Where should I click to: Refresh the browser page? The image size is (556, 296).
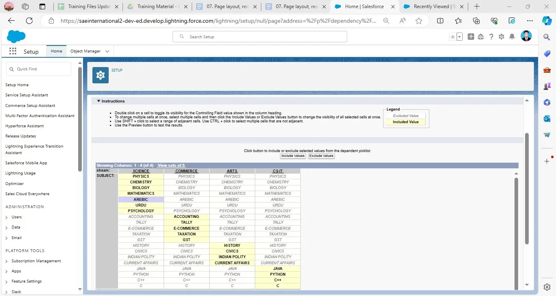tap(29, 21)
